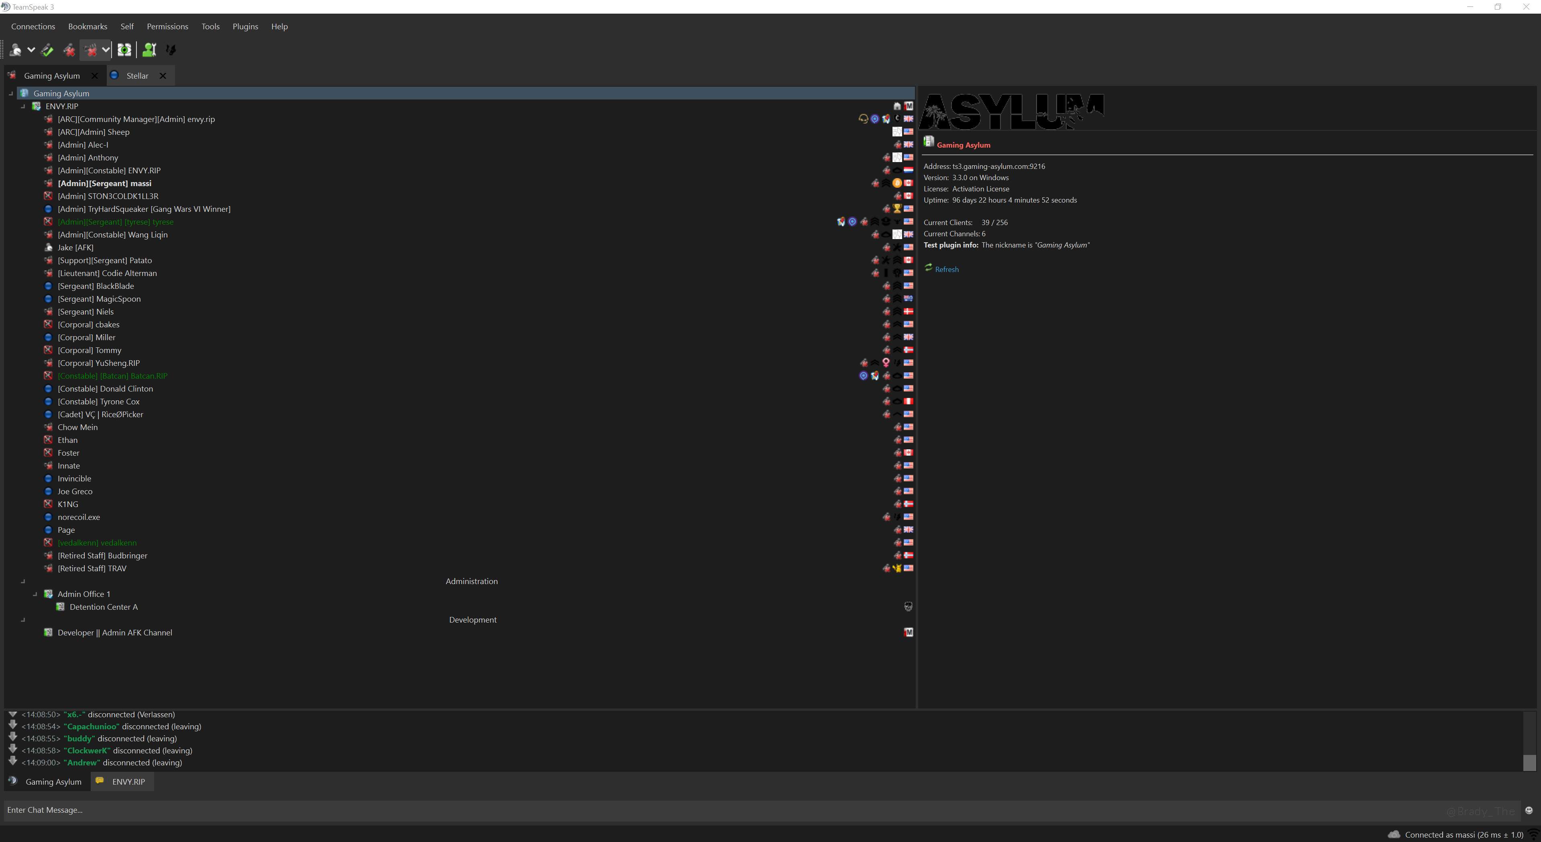Close the Stellar server tab
The width and height of the screenshot is (1541, 842).
(x=163, y=75)
